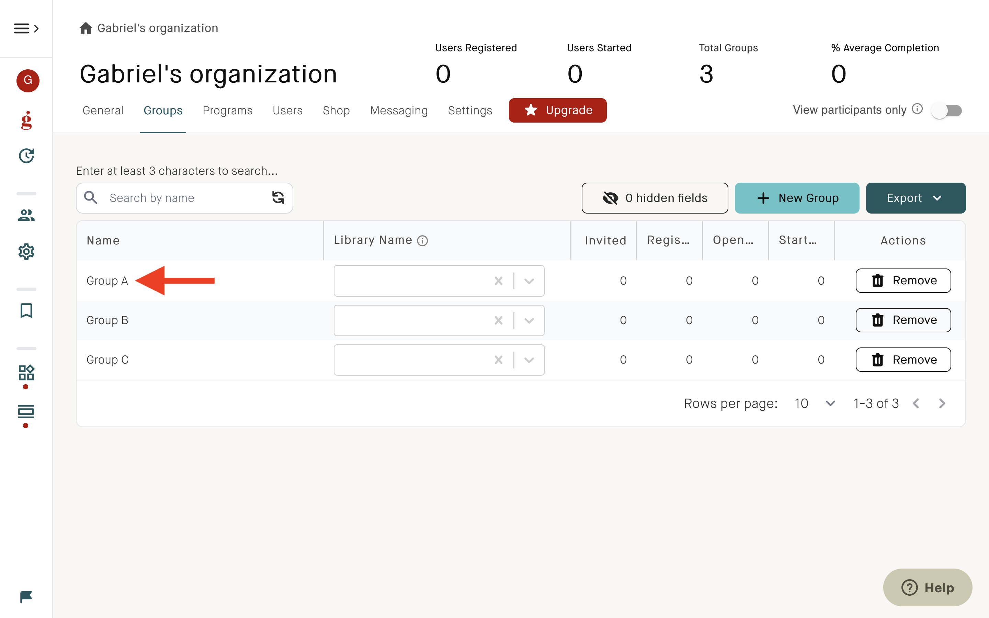The width and height of the screenshot is (989, 618).
Task: Open the Export dropdown
Action: pyautogui.click(x=916, y=198)
